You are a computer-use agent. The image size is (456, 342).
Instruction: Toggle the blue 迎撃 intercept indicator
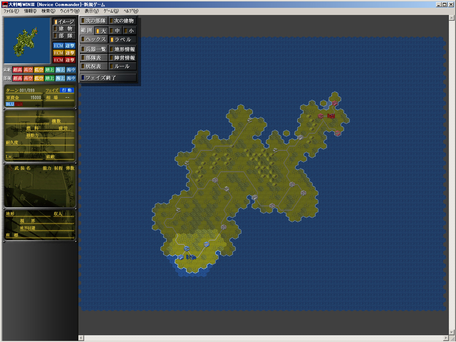click(70, 46)
